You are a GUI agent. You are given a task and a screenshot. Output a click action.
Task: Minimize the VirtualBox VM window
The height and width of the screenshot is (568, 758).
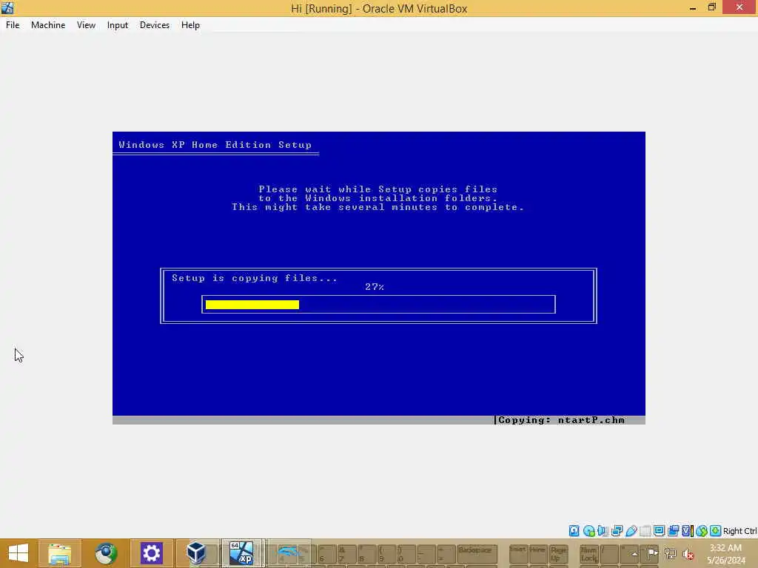[693, 8]
